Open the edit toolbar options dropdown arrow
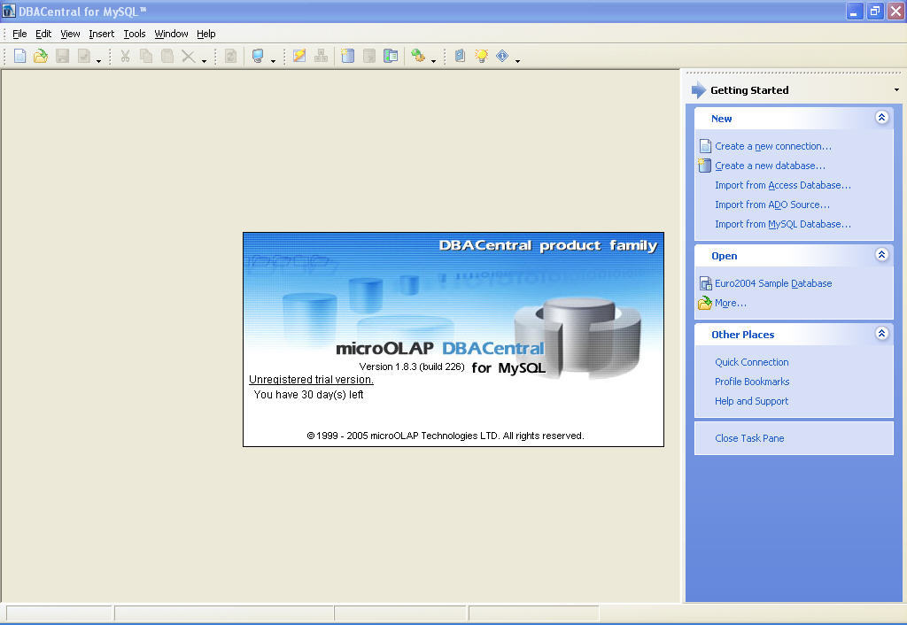 (205, 60)
